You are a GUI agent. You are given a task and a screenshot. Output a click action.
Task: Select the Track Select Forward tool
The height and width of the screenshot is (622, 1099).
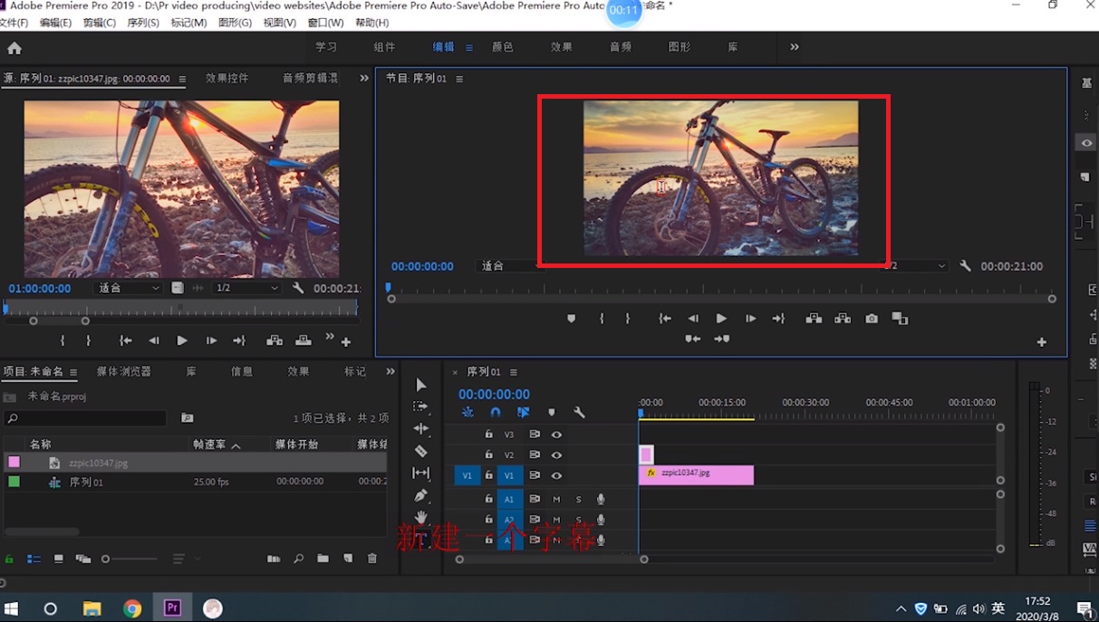point(420,407)
